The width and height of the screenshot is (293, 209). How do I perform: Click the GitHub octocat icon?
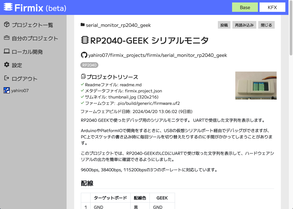(84, 55)
